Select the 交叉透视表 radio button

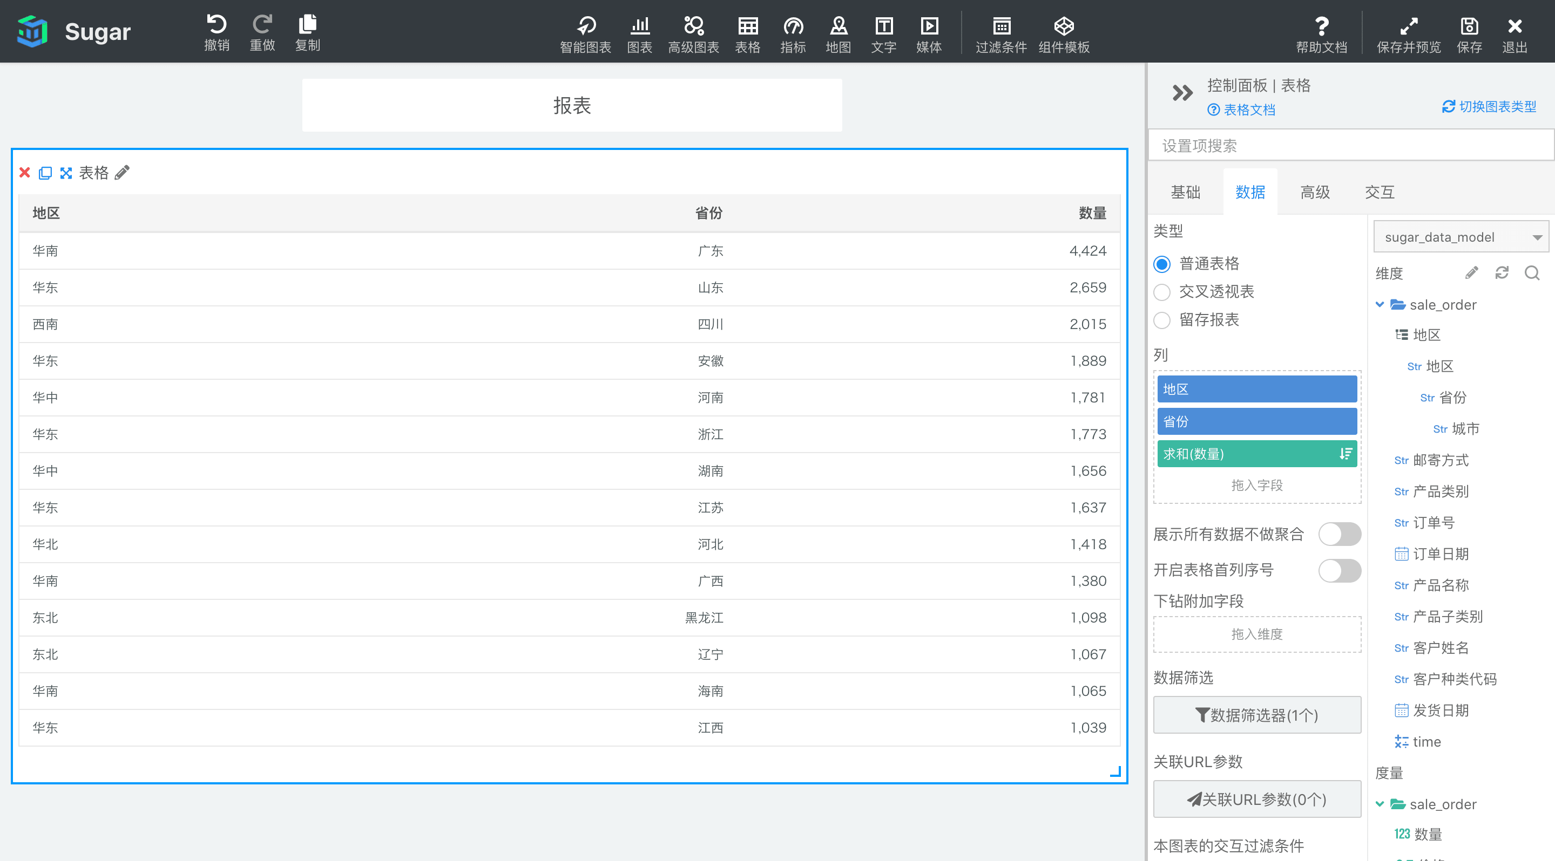pyautogui.click(x=1161, y=292)
